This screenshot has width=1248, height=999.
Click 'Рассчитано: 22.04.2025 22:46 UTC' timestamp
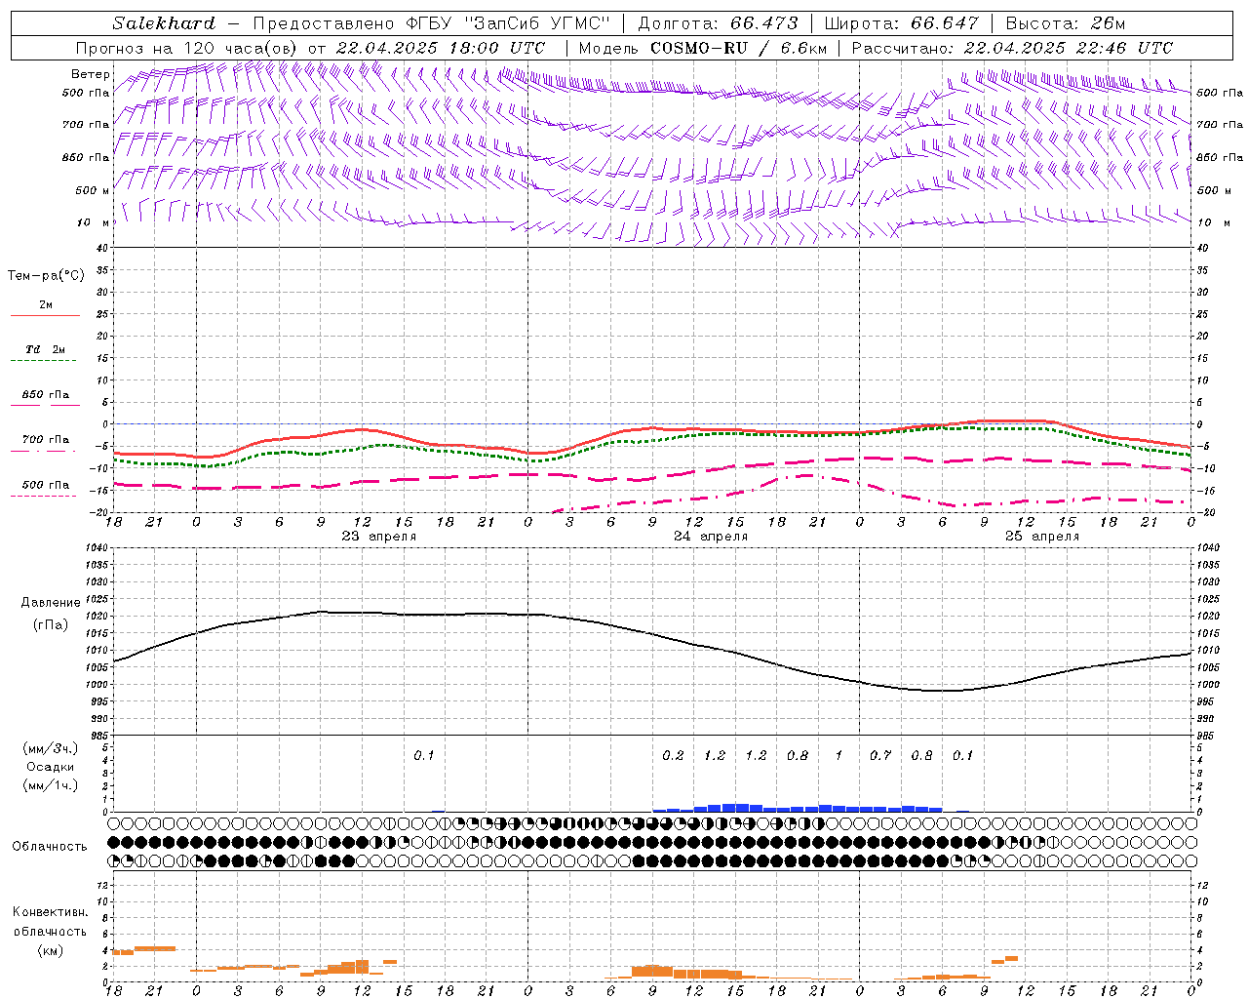(x=1012, y=48)
